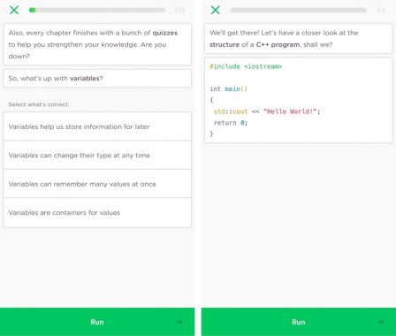The image size is (396, 336).
Task: Click the std::cout "Hello World!" line
Action: 267,111
